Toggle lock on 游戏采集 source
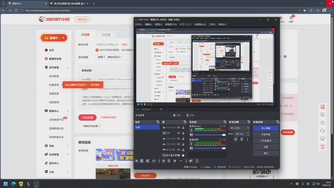Screen dimensions: 334x188 pos(183,150)
